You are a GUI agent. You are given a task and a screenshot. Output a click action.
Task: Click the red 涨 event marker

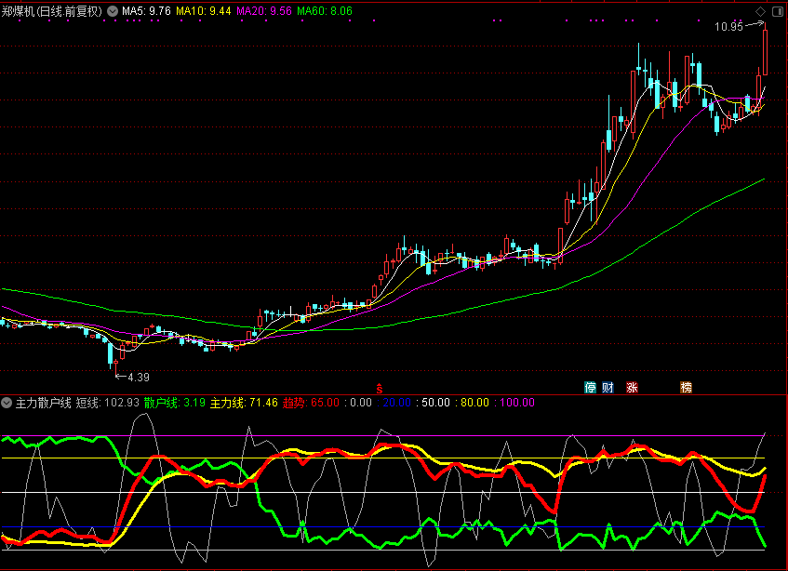633,387
